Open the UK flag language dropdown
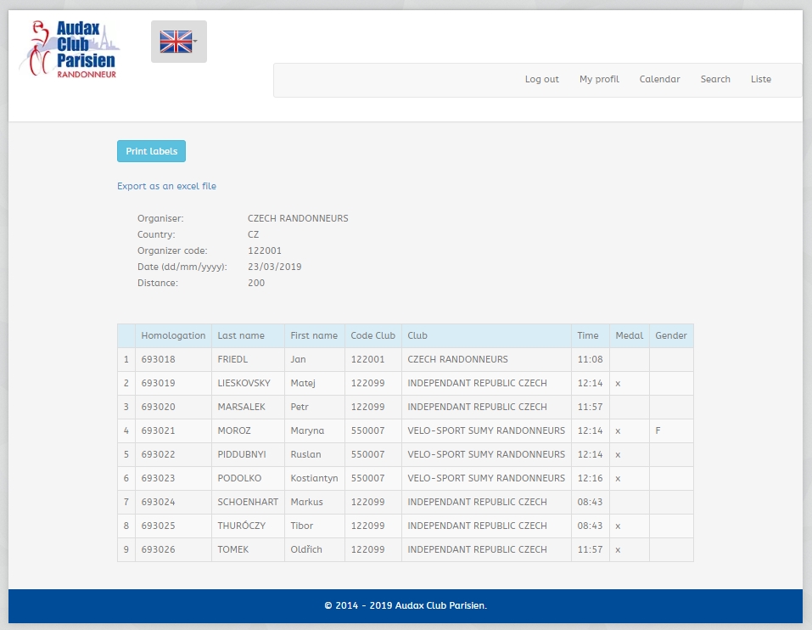The image size is (812, 630). click(178, 42)
